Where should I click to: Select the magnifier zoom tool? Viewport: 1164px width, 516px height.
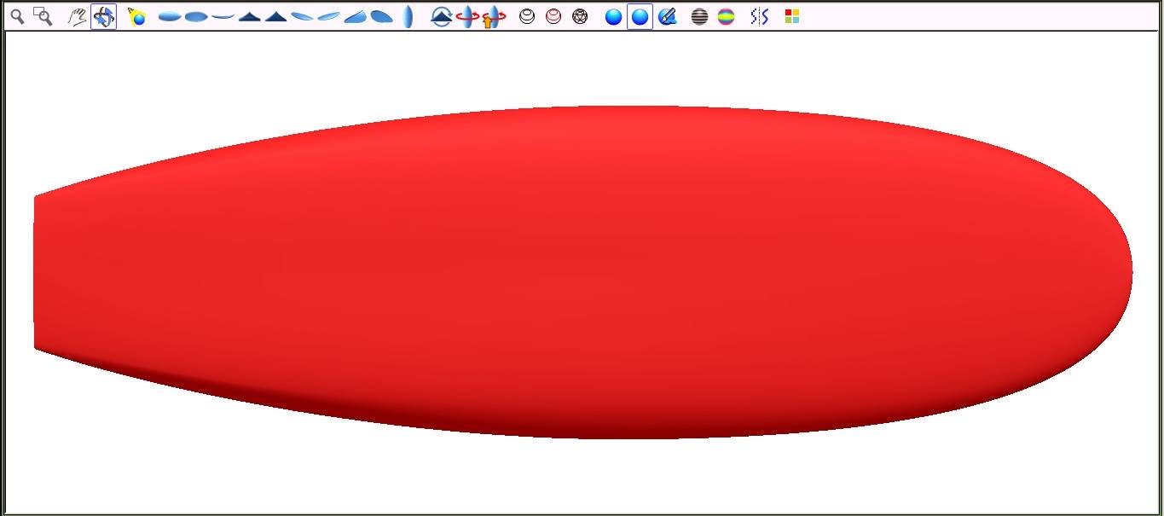pos(17,16)
